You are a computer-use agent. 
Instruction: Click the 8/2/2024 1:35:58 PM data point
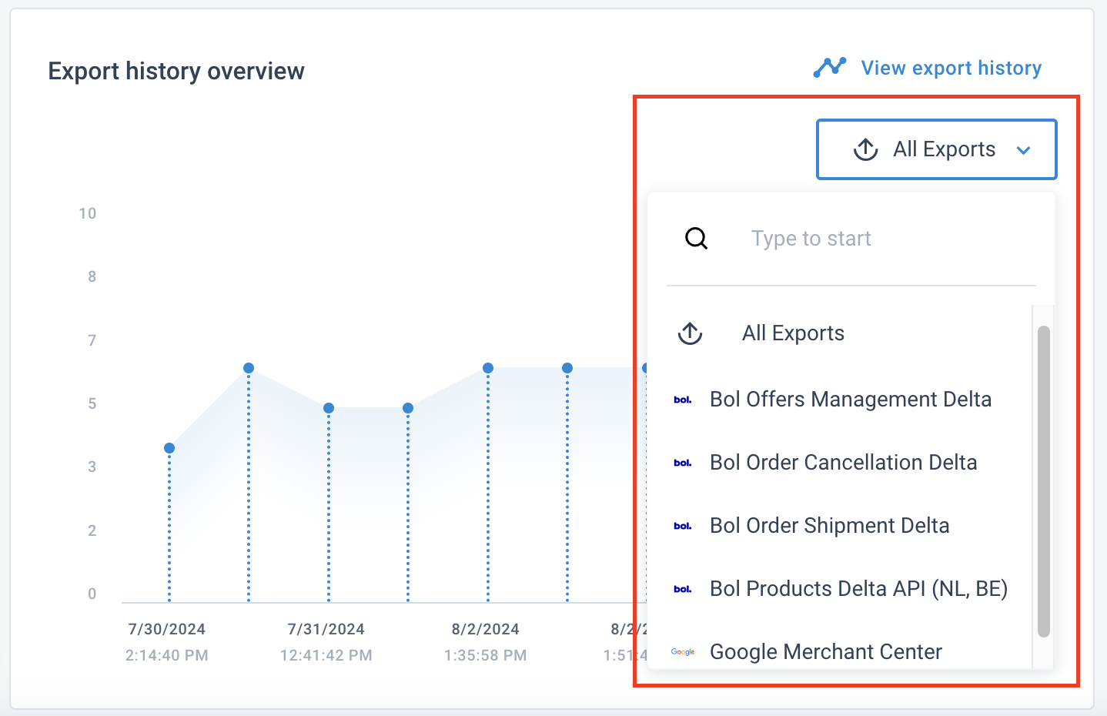[488, 368]
